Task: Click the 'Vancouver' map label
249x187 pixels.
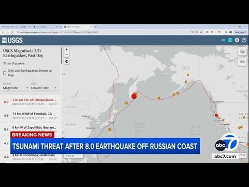Action: pos(218,102)
